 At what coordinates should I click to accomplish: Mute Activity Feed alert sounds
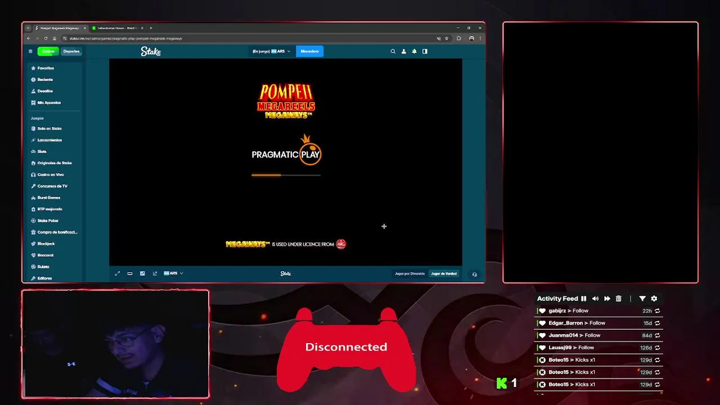pos(596,299)
